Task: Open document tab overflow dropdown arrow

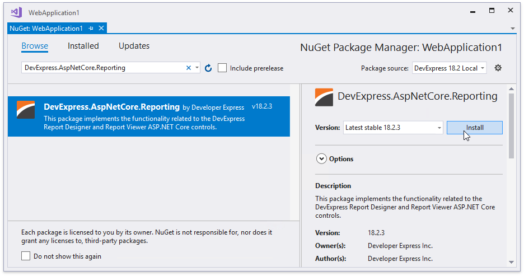Action: click(512, 28)
